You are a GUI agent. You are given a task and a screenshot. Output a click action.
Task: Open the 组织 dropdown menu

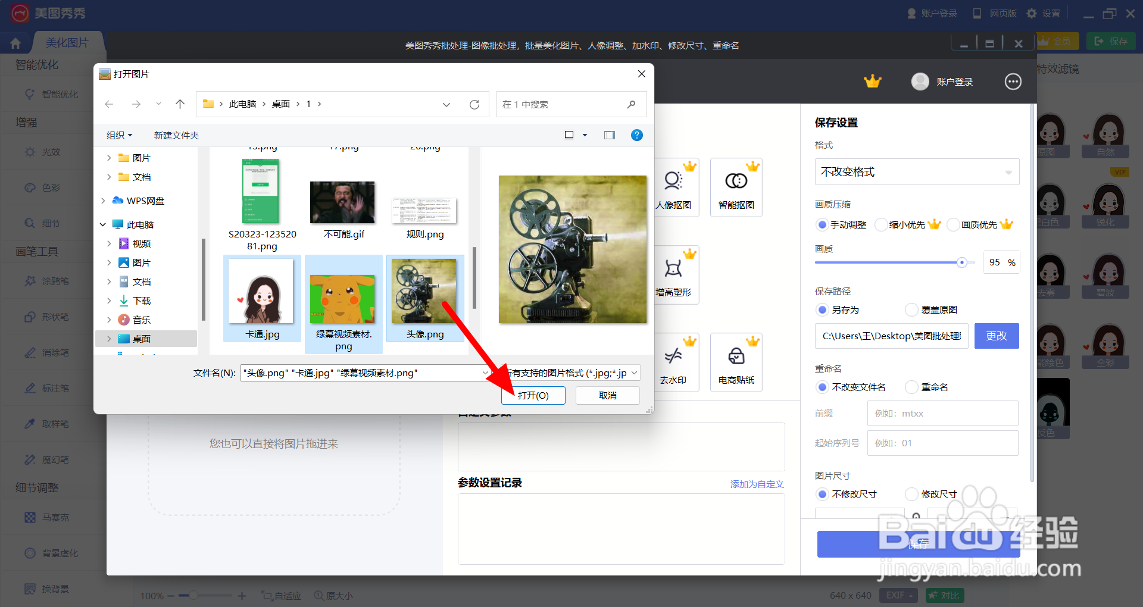[x=119, y=135]
